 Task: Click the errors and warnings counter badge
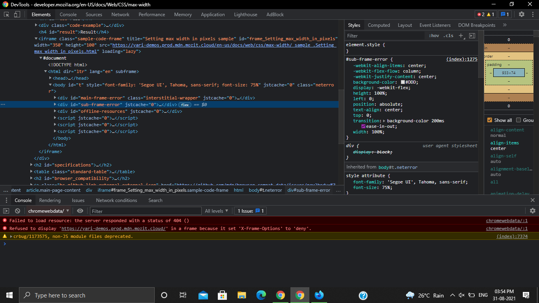click(485, 14)
